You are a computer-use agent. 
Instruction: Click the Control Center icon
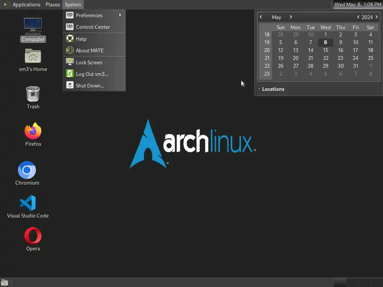click(70, 27)
